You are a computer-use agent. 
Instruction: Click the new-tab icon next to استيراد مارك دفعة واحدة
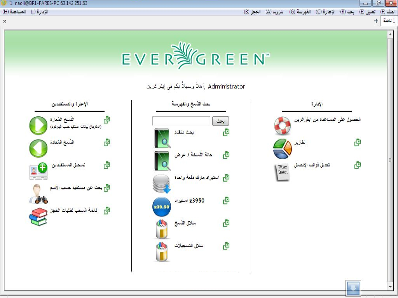[226, 178]
